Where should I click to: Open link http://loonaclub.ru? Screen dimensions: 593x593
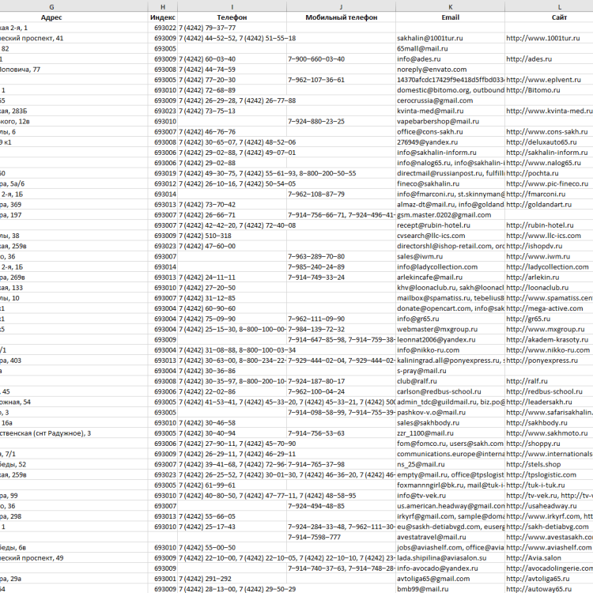point(538,288)
